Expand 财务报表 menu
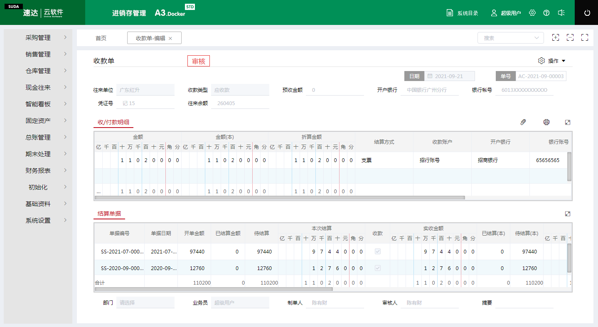Screen dimensions: 598x327 pos(38,170)
